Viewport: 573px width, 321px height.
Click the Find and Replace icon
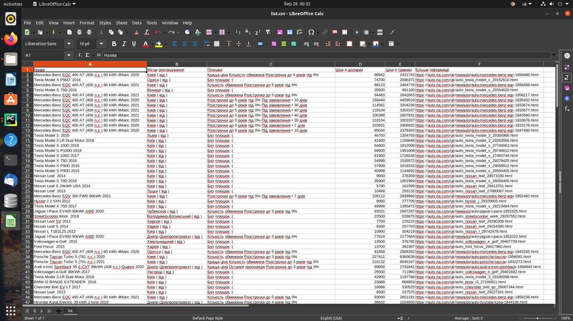click(x=188, y=32)
